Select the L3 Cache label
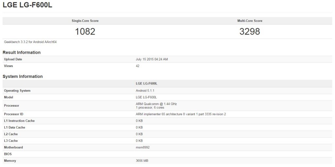 pos(11,141)
